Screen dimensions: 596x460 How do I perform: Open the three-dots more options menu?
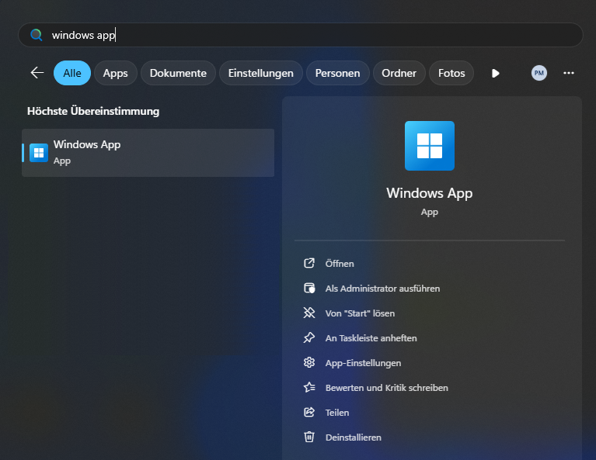(x=569, y=73)
